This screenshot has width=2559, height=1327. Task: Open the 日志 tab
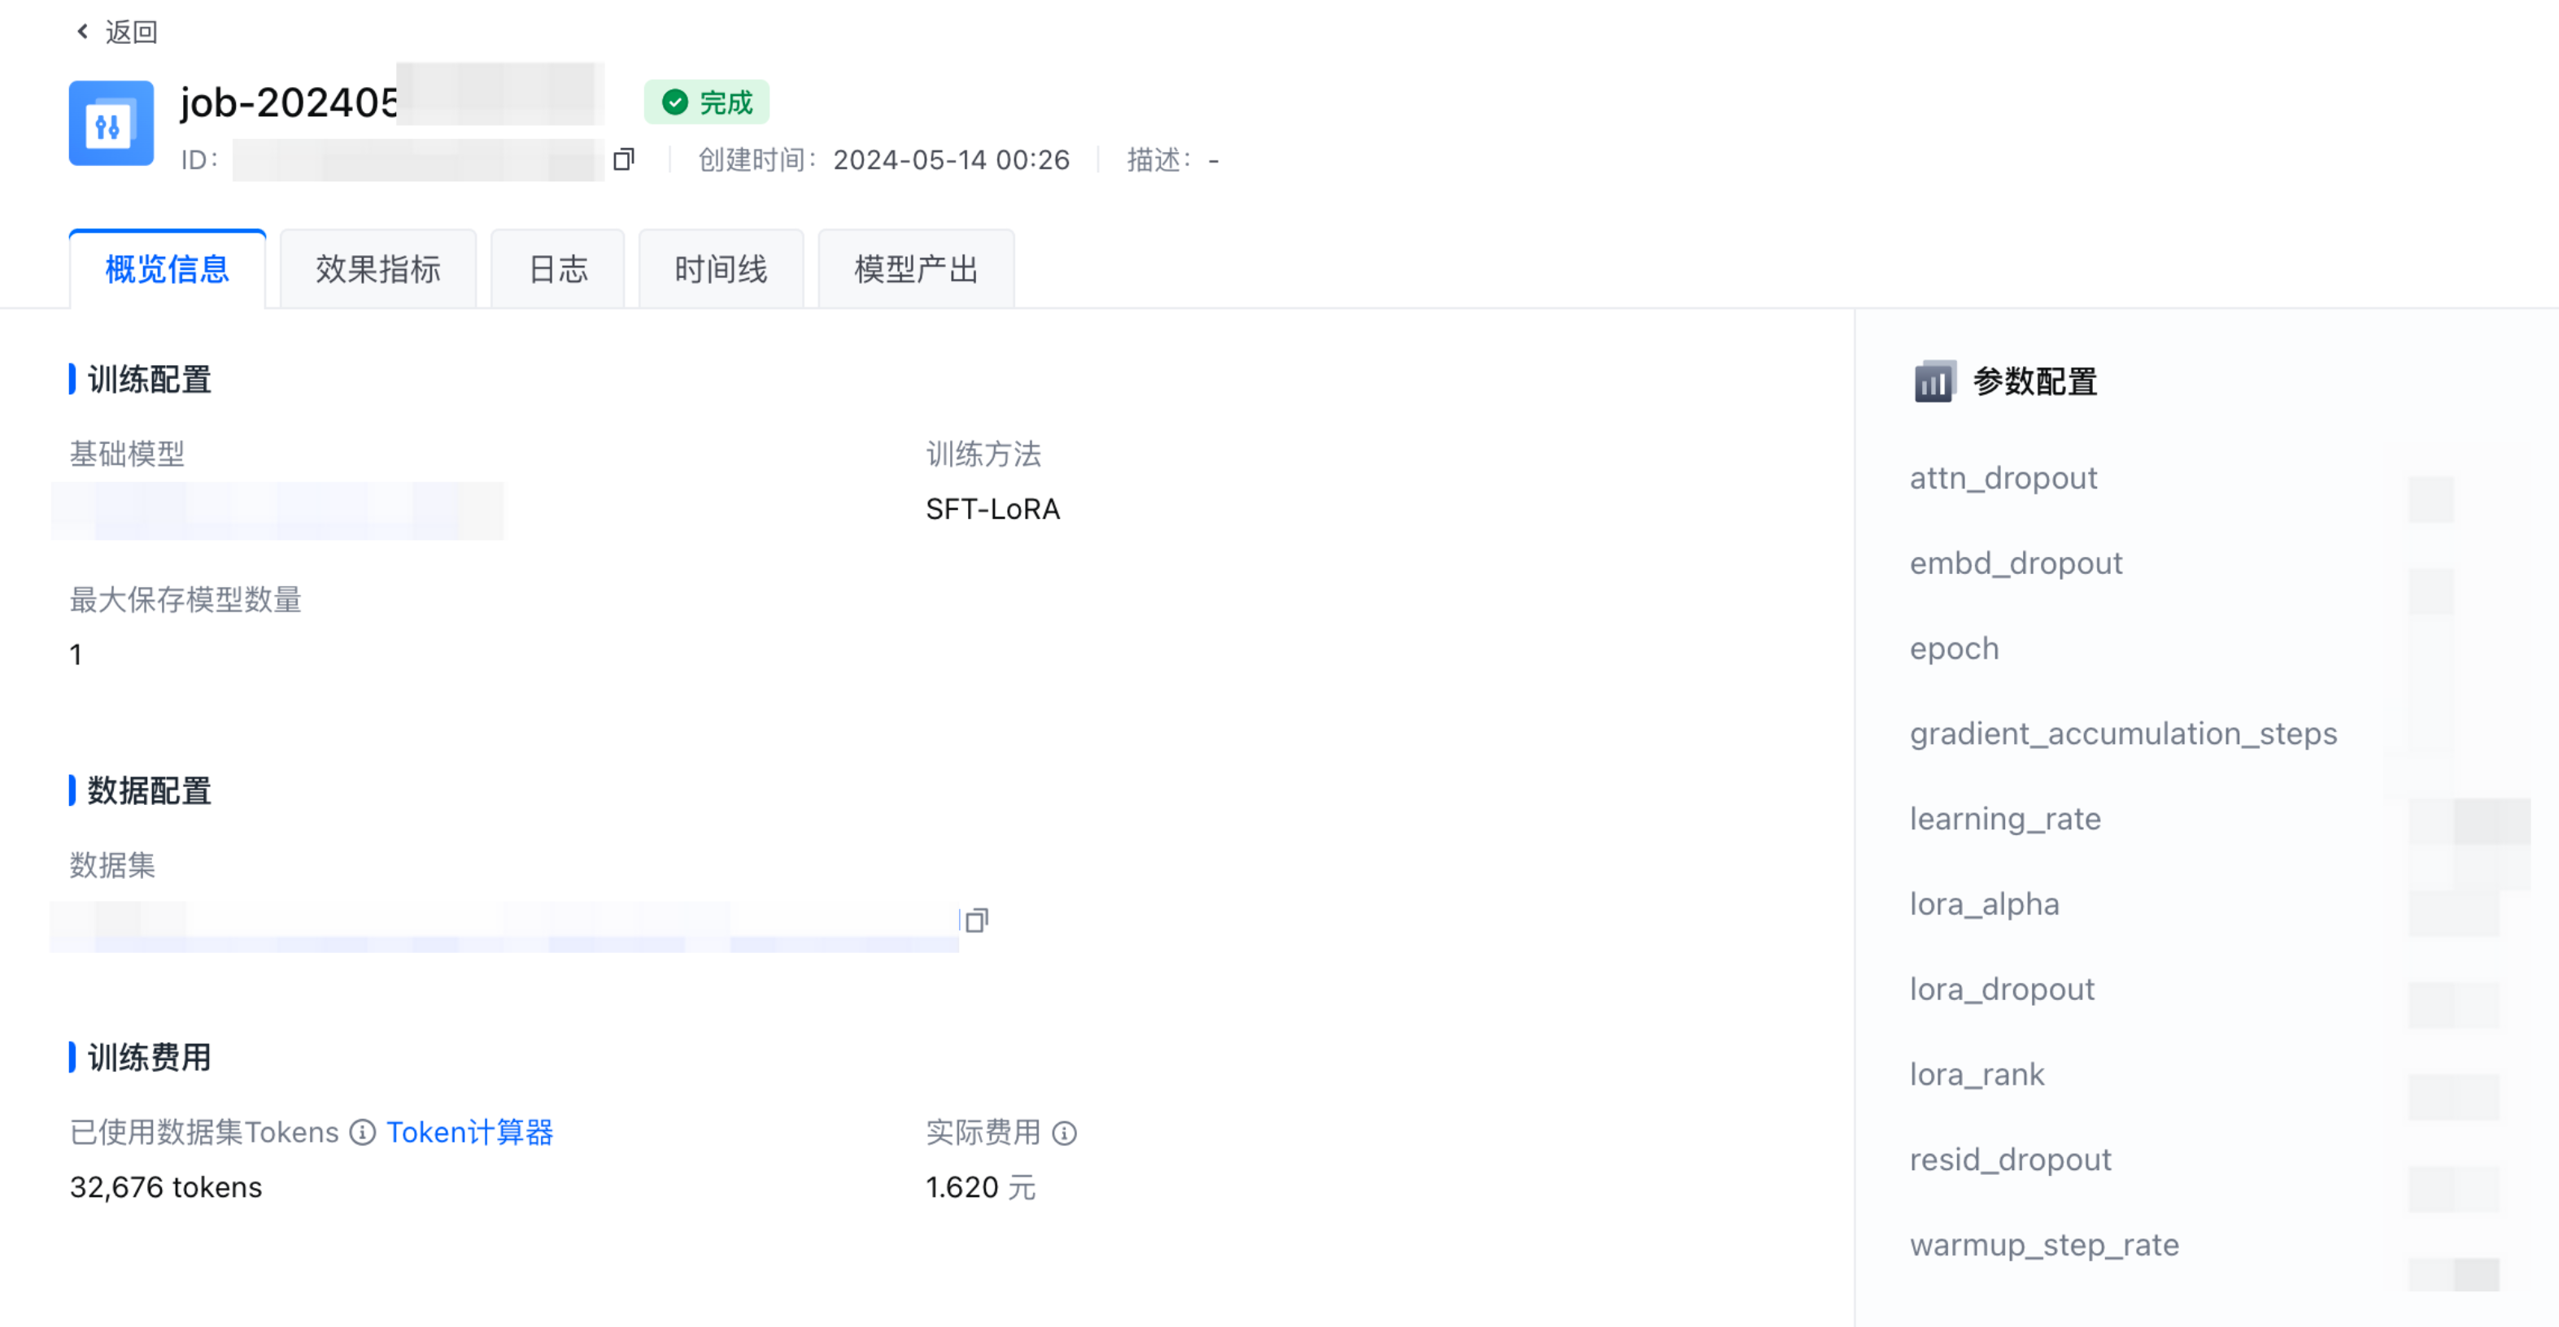(x=557, y=269)
